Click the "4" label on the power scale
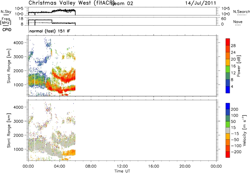250x173 pixels. (232, 86)
